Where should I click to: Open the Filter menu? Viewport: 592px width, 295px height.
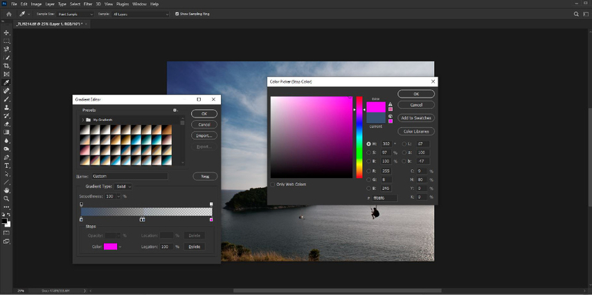coord(88,3)
